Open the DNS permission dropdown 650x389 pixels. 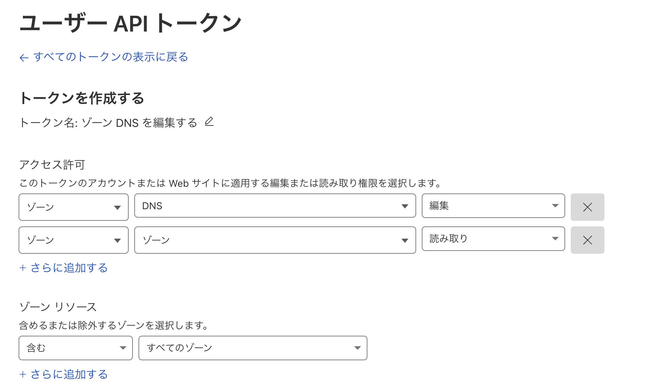tap(275, 206)
